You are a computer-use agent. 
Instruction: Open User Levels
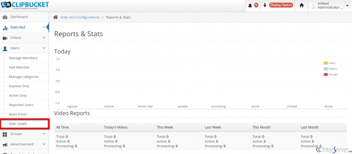coord(18,124)
